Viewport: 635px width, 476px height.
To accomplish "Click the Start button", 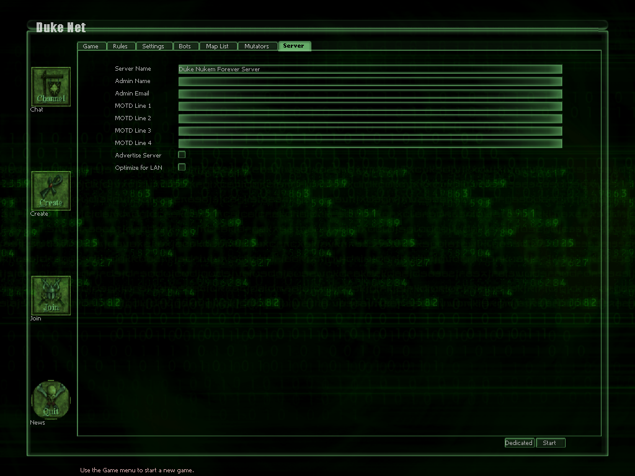I will [x=551, y=443].
